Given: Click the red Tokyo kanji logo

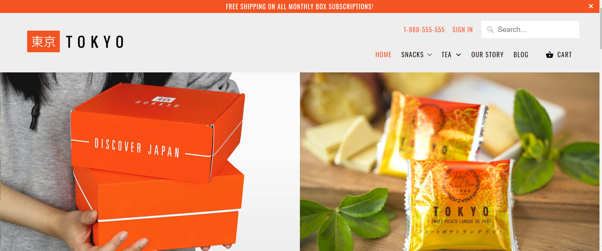Looking at the screenshot, I should click(x=43, y=41).
